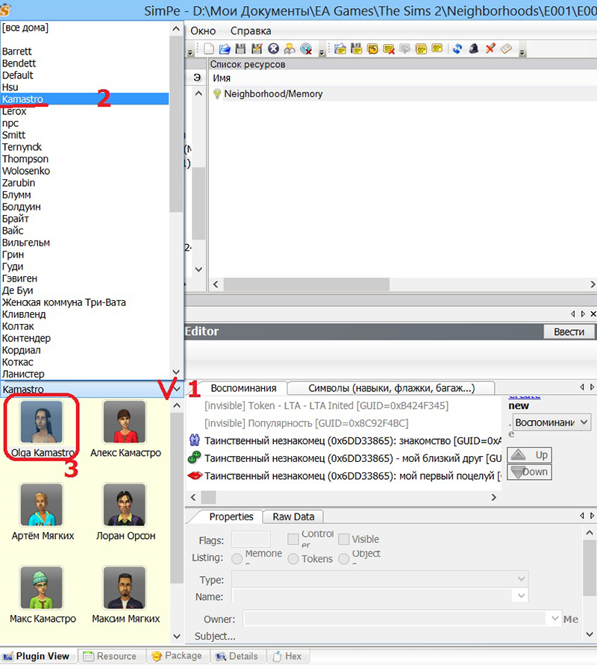
Task: Click the lightbulb icon beside Neighborhood/Memory
Action: [217, 94]
